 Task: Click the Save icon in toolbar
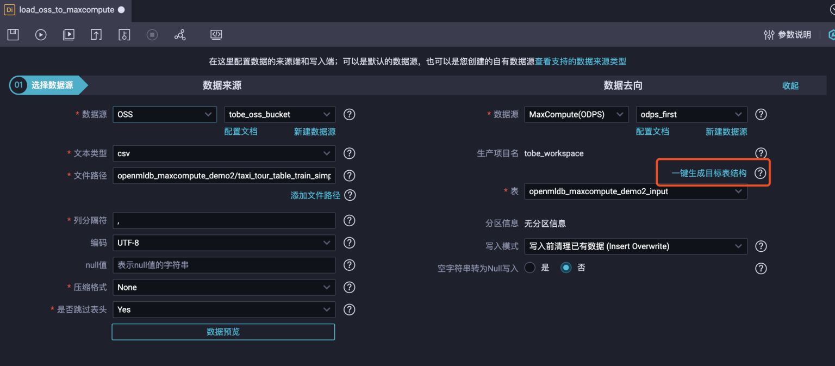13,35
